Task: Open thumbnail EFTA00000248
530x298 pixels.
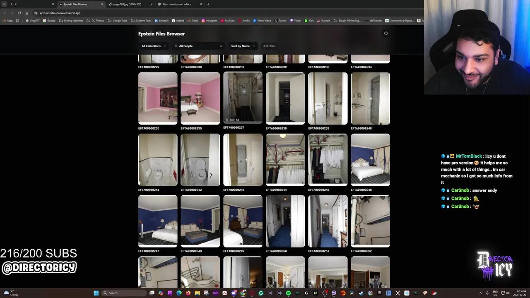Action: (x=200, y=221)
